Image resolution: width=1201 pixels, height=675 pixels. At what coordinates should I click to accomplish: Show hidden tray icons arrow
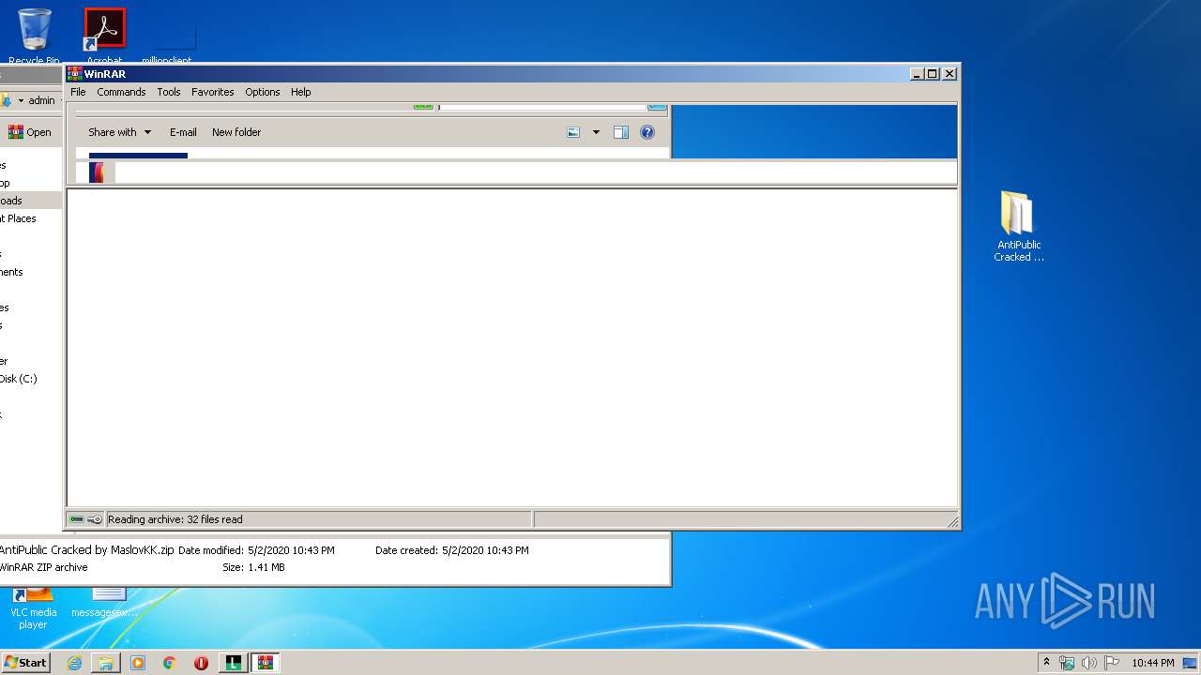click(x=1046, y=663)
